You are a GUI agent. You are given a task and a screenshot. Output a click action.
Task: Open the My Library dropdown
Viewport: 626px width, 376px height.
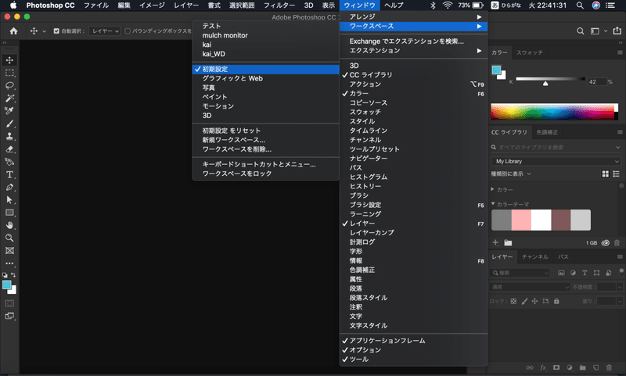556,161
